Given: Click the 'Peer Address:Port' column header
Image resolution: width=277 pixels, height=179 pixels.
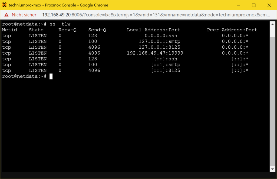Looking at the screenshot, I should (232, 30).
